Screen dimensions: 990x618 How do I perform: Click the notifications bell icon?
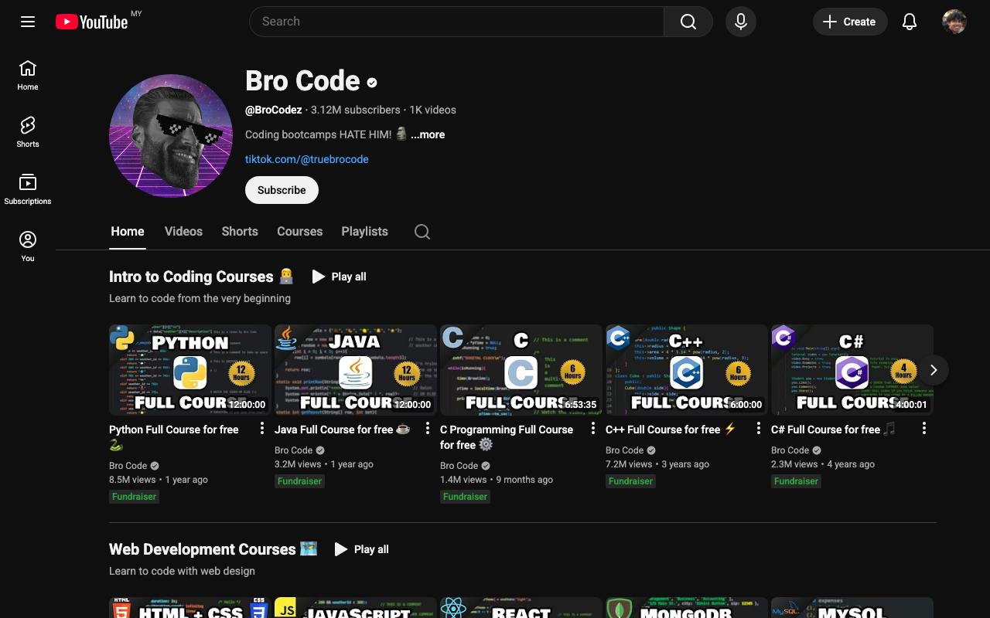point(909,22)
